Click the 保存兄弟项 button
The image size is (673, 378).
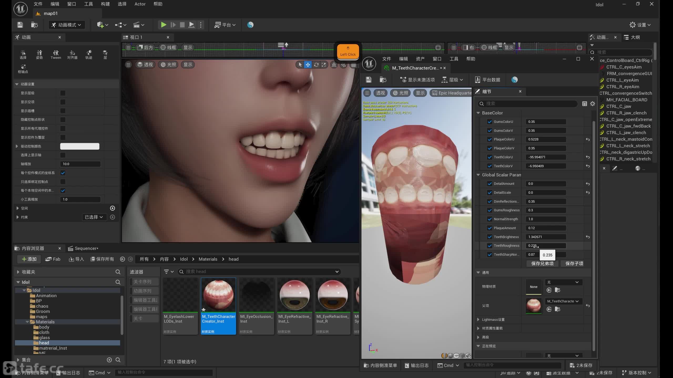tap(542, 264)
